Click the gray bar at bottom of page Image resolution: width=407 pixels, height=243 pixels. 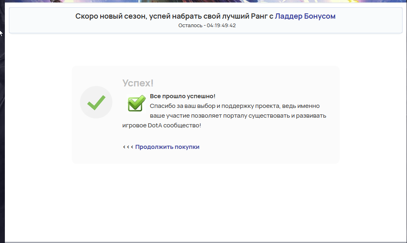coord(203,242)
